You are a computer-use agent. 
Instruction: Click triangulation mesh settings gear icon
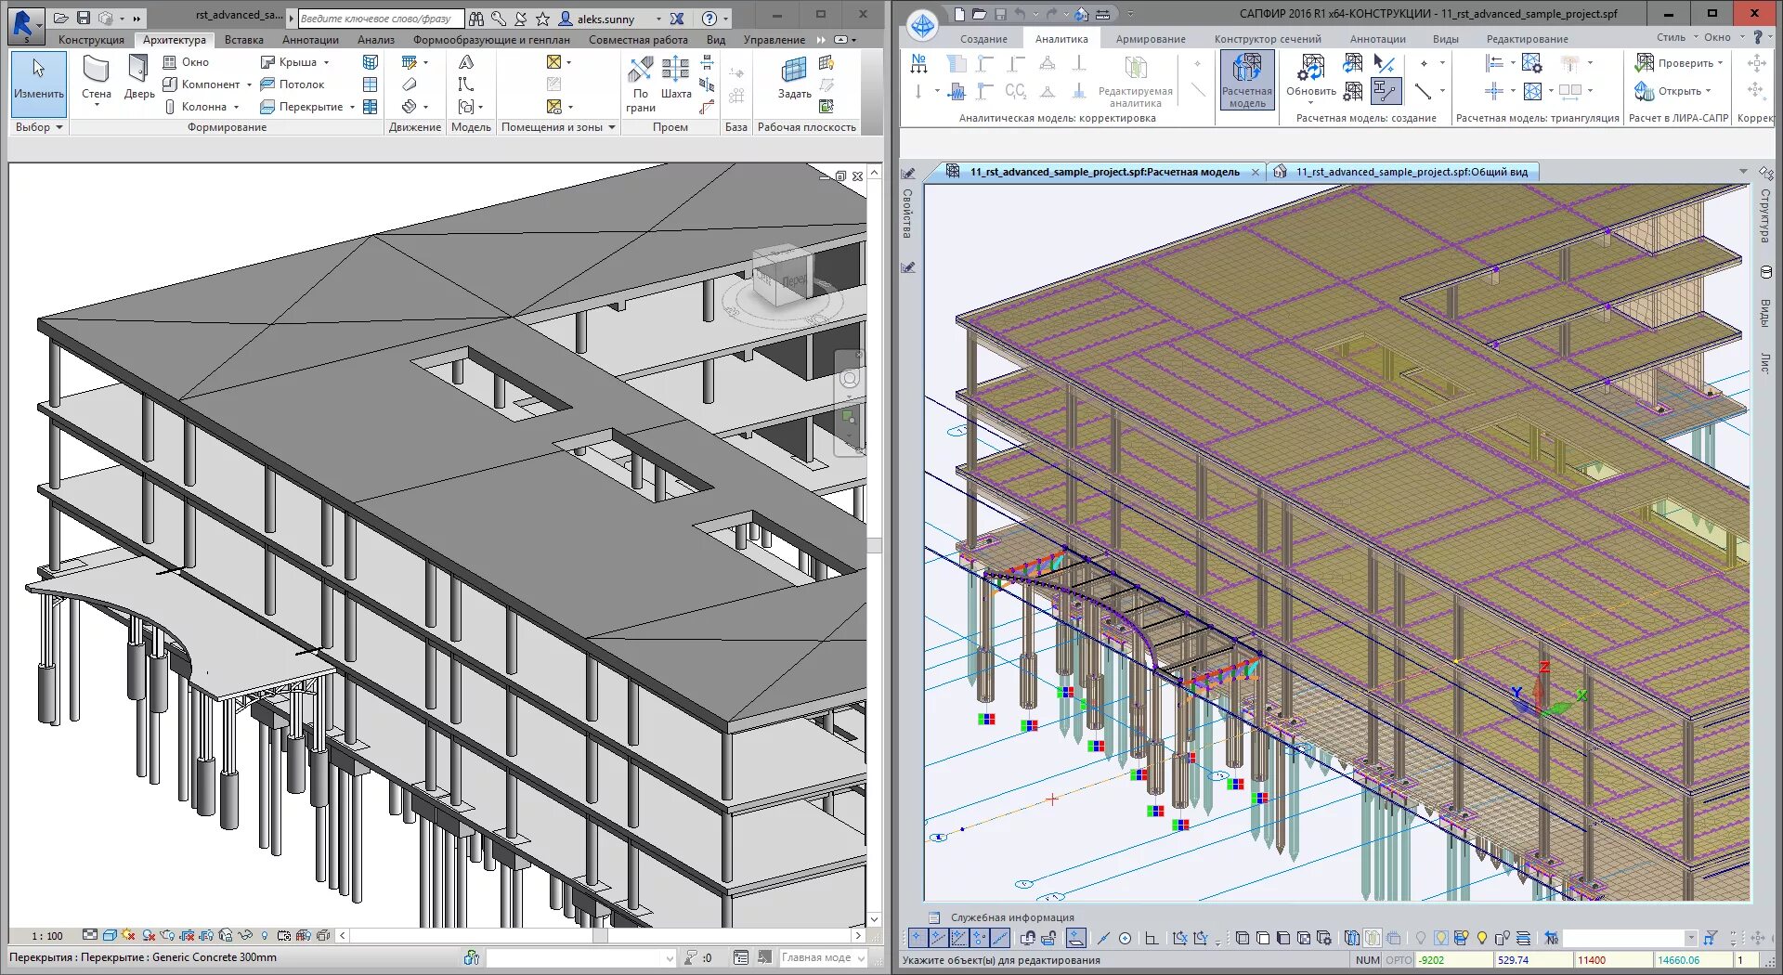[x=1532, y=63]
